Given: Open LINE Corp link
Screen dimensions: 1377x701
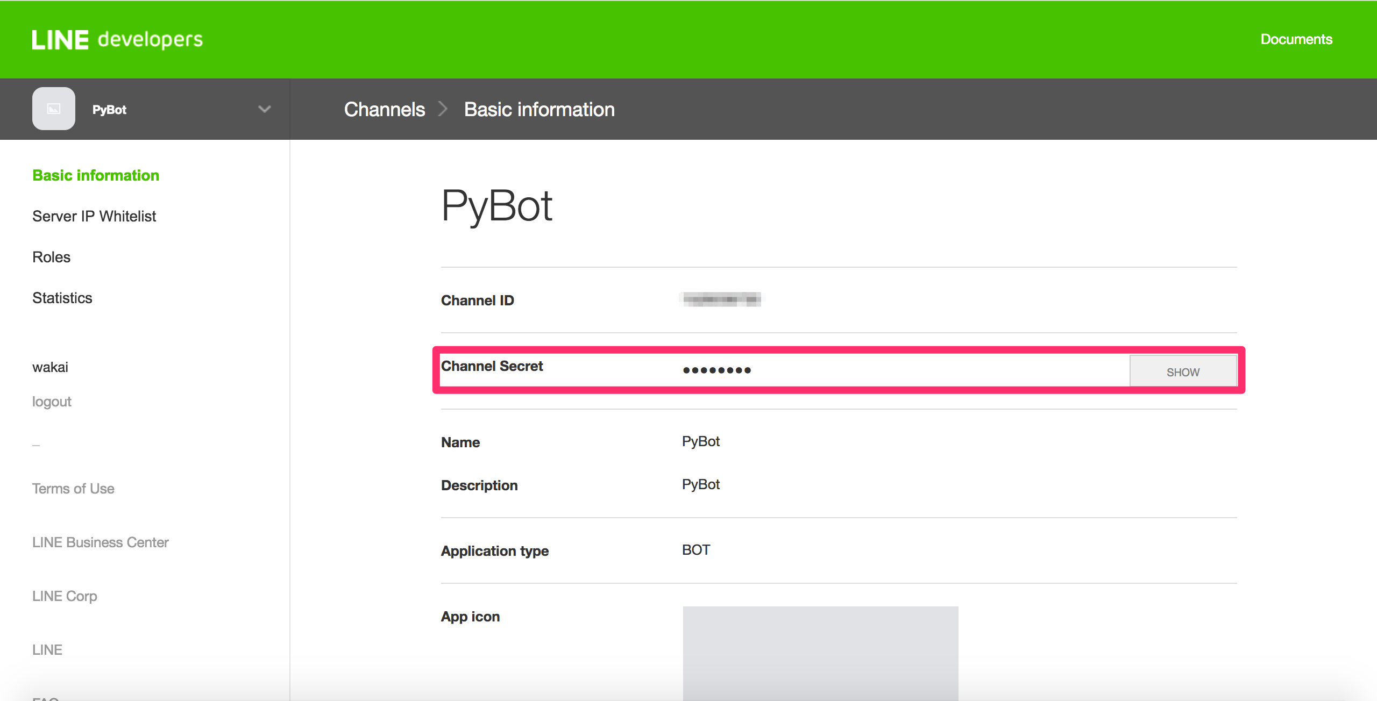Looking at the screenshot, I should [65, 596].
